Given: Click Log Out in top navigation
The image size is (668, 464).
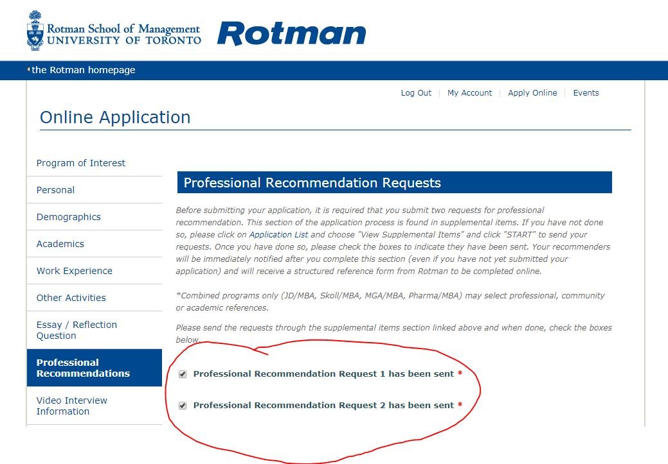Looking at the screenshot, I should (416, 92).
